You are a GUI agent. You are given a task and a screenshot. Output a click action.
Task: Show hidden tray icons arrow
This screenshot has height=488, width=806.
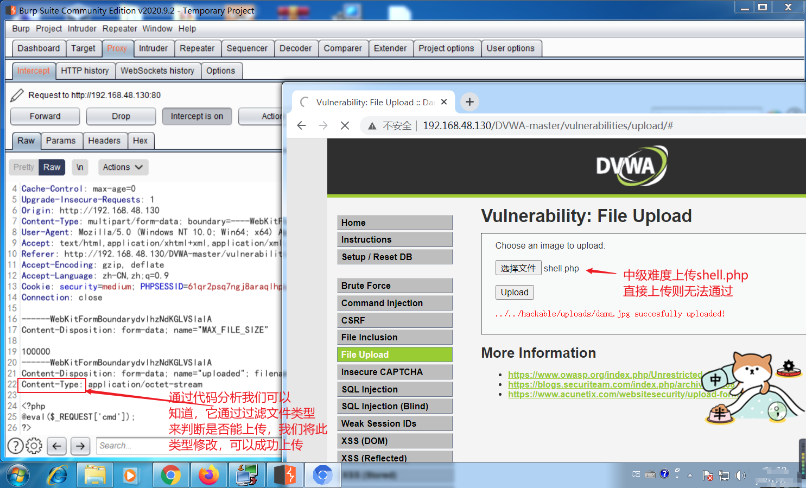[690, 476]
